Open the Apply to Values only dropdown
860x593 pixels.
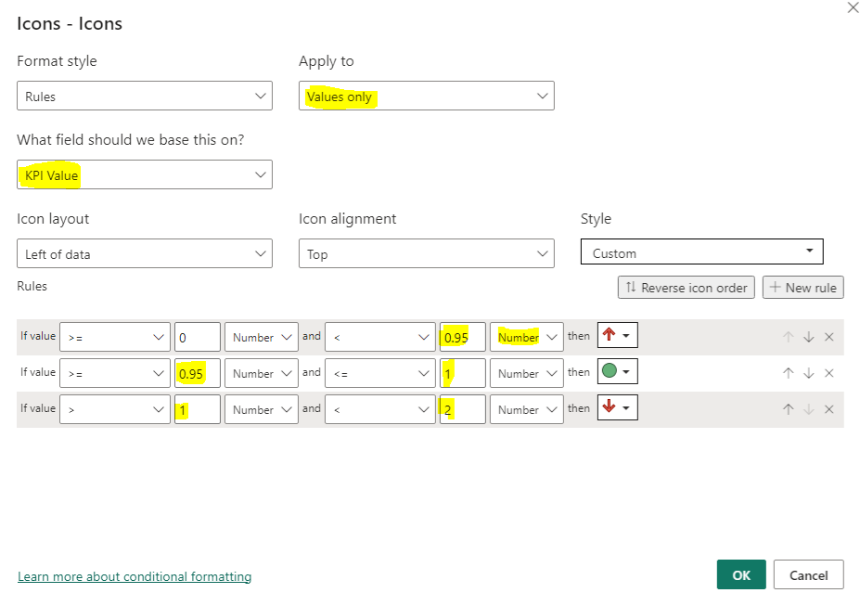click(426, 96)
